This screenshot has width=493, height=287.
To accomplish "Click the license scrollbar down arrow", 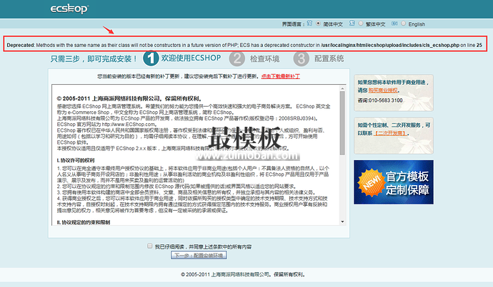I will [x=342, y=221].
